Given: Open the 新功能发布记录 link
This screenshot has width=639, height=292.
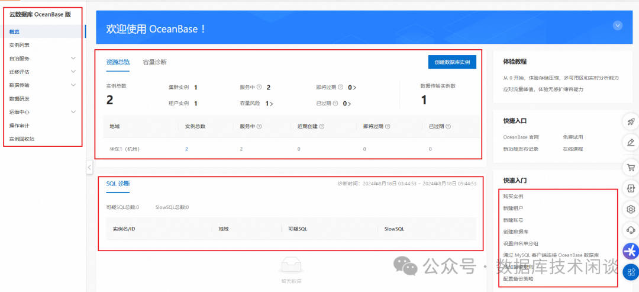Looking at the screenshot, I should 521,149.
